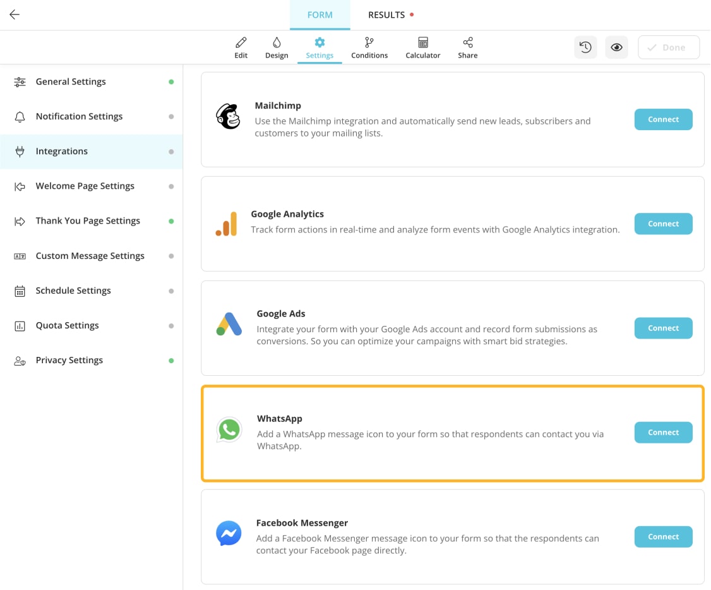Connect the Google Ads integration
This screenshot has width=711, height=590.
tap(663, 328)
